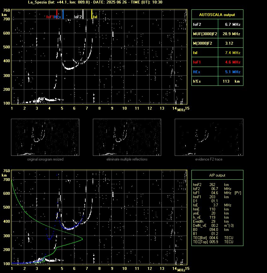
Task: Click the yellow fxI label in upper ionogram
Action: 95,17
